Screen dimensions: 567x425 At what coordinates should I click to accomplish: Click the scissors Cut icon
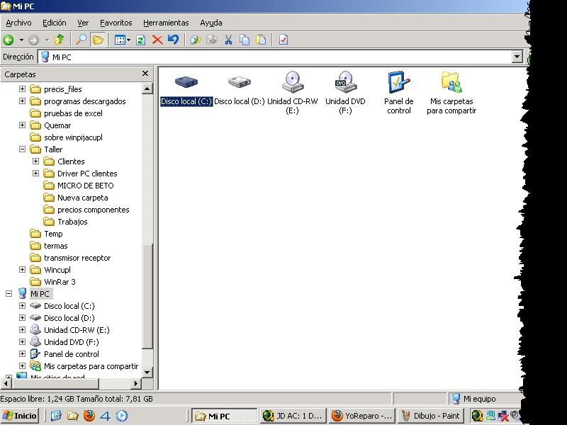pyautogui.click(x=228, y=40)
